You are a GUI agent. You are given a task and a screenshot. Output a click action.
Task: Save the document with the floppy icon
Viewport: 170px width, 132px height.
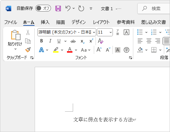pyautogui.click(x=58, y=8)
